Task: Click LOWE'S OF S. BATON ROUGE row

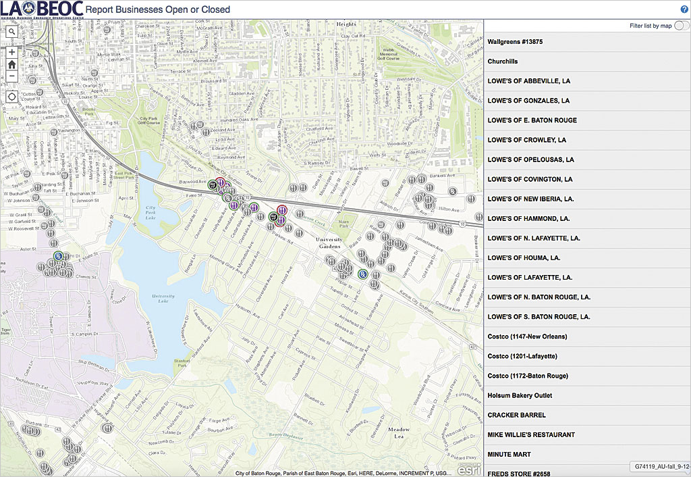Action: click(x=587, y=317)
